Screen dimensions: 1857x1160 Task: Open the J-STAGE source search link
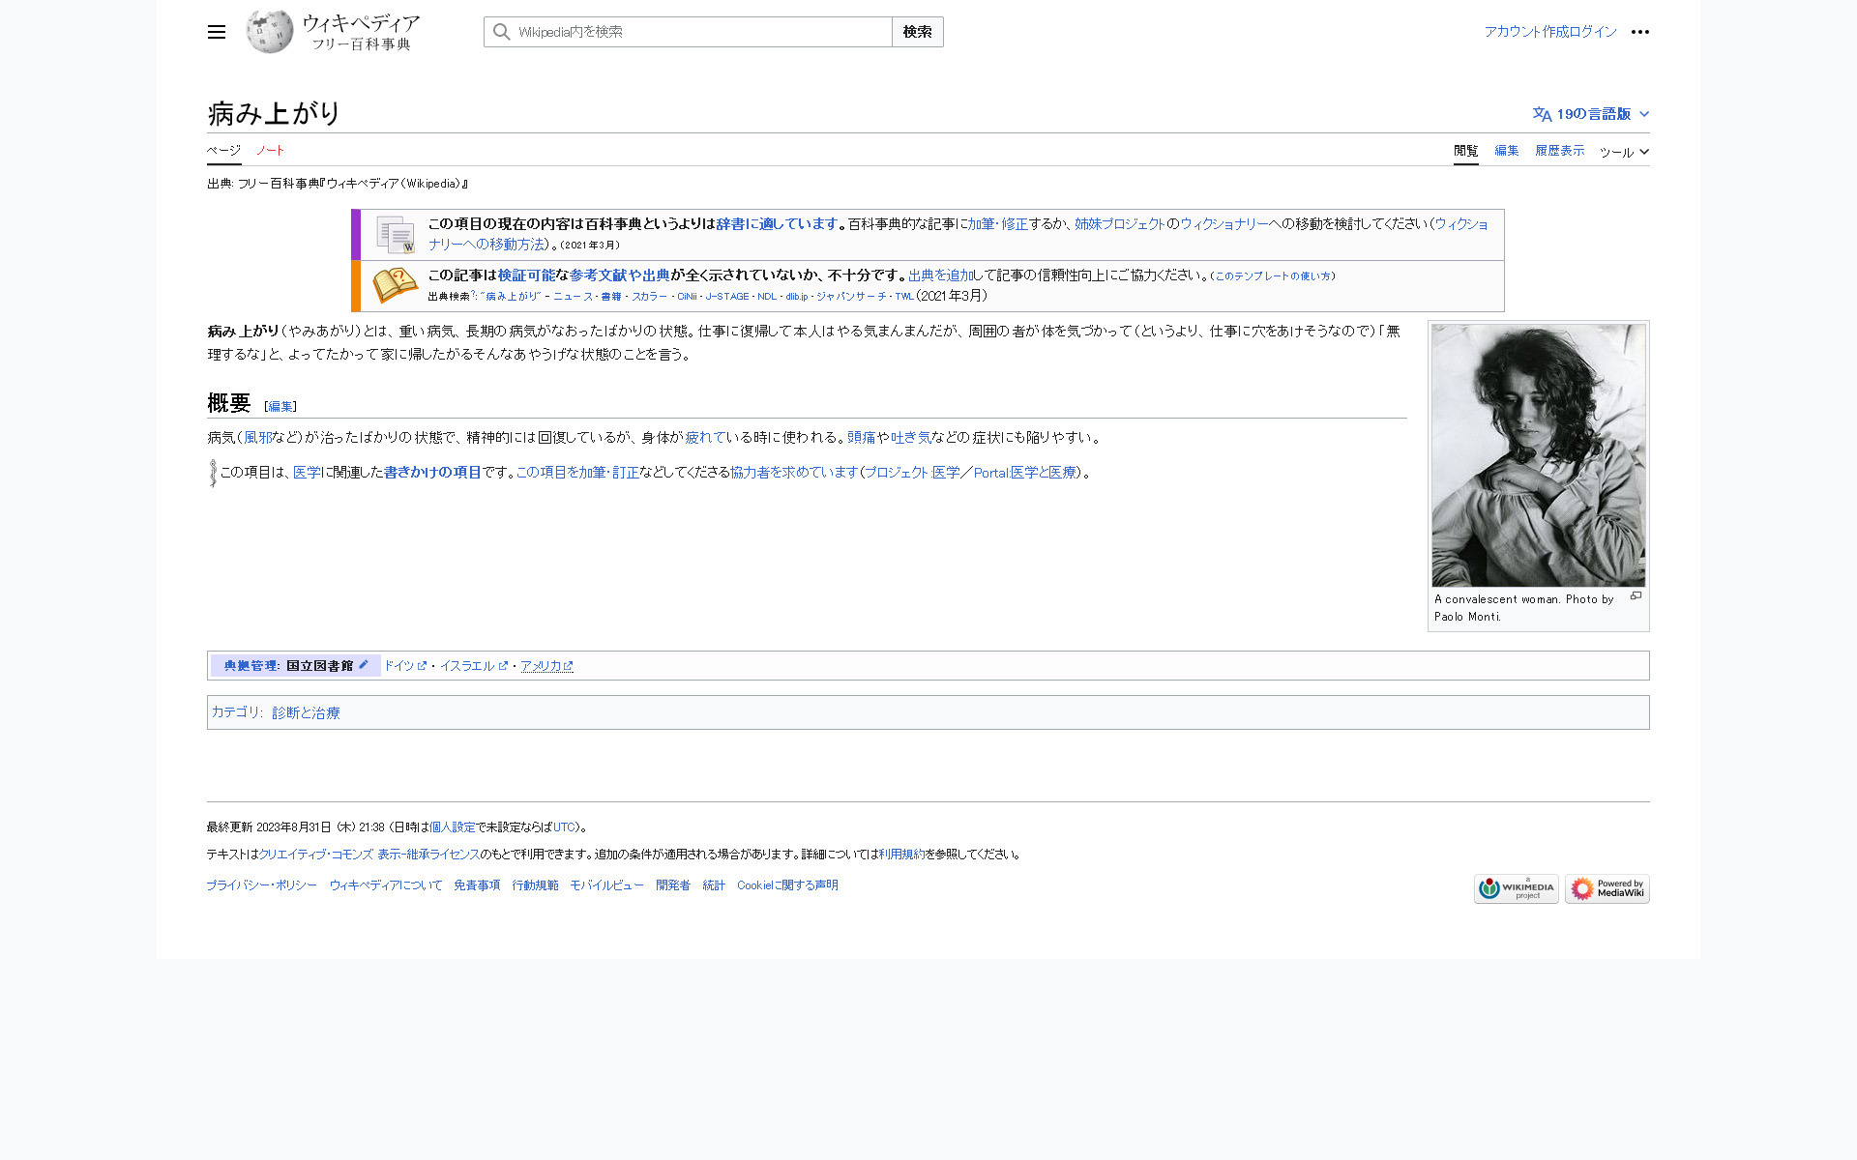point(726,297)
